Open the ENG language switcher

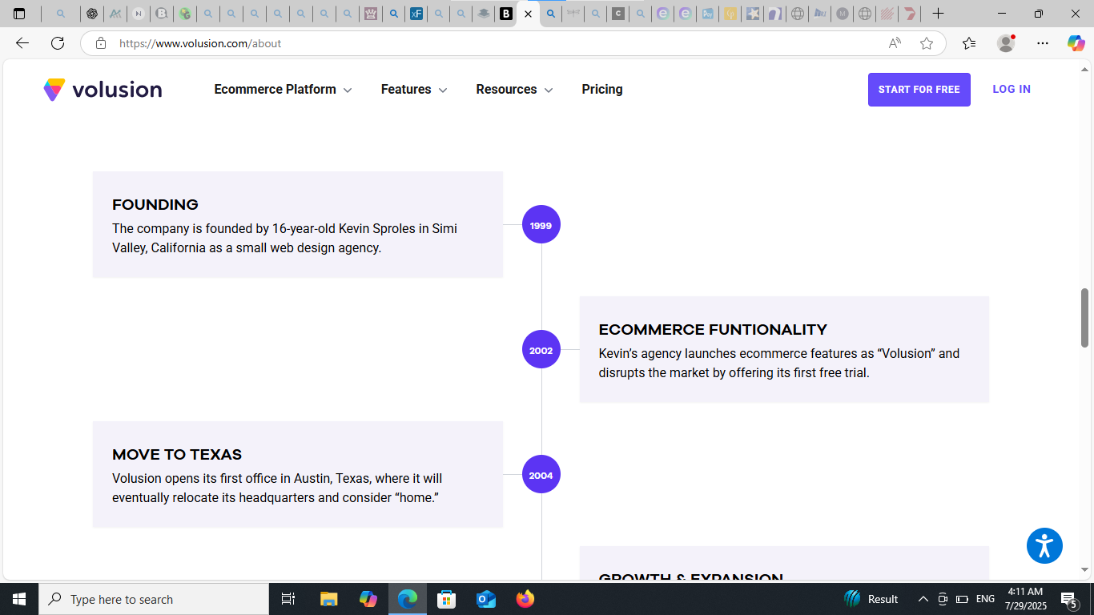(986, 599)
